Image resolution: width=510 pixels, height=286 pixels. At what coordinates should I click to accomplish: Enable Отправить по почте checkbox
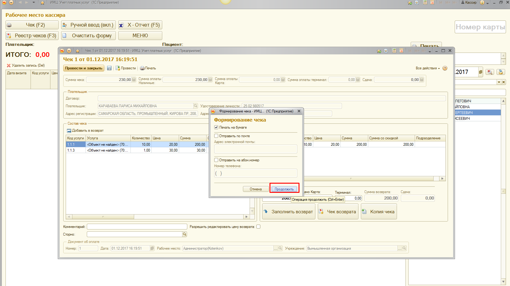pos(216,136)
